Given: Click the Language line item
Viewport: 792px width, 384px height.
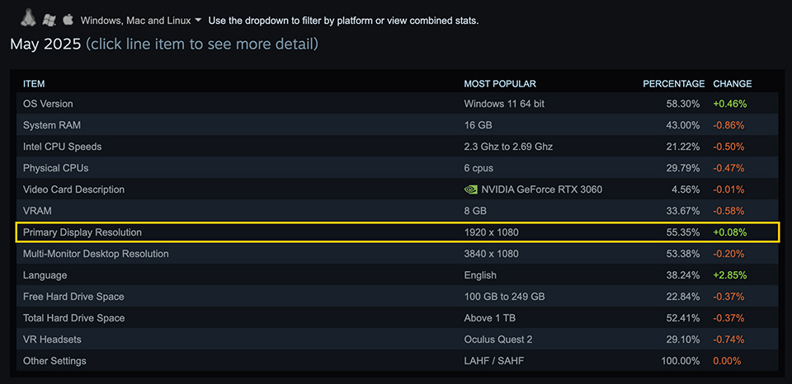Looking at the screenshot, I should [45, 275].
